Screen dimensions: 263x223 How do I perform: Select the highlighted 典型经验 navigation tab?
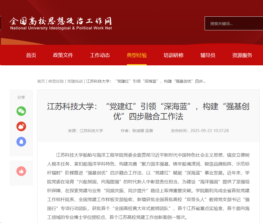[137, 55]
